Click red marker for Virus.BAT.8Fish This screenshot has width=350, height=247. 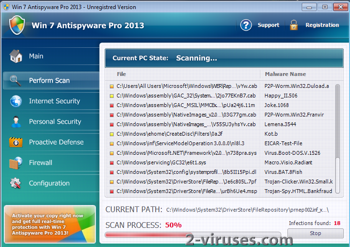click(112, 172)
